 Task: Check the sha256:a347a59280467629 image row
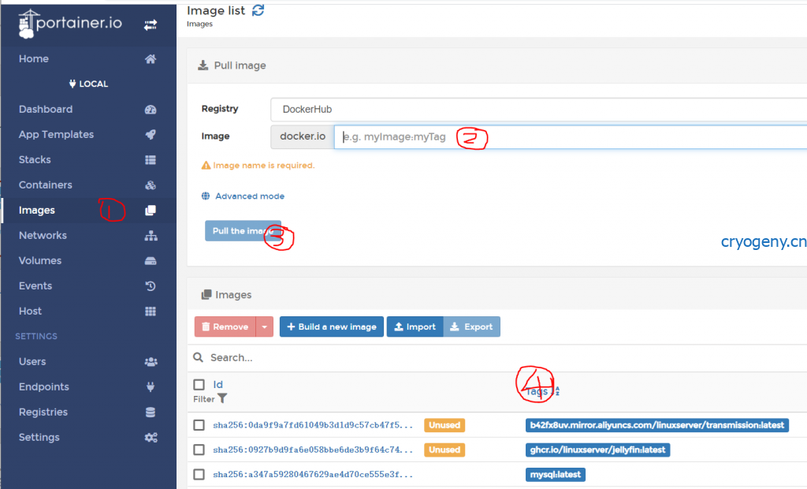[x=199, y=475]
